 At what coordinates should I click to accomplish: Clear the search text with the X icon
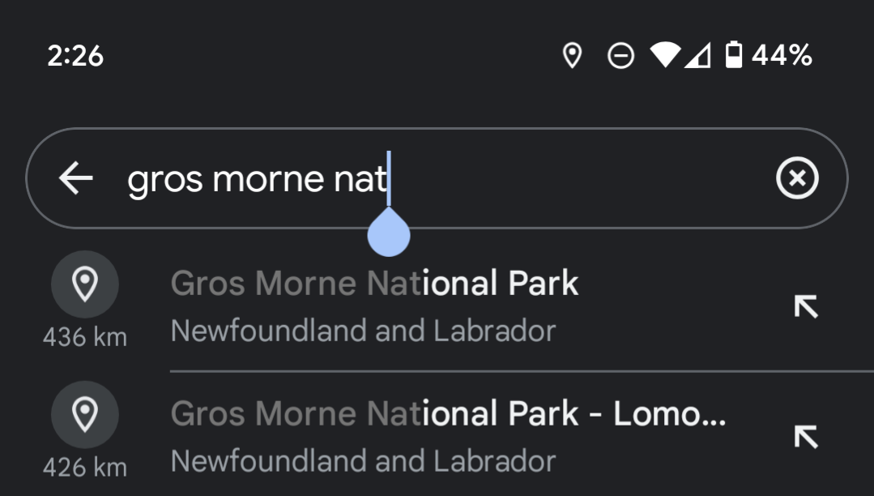tap(796, 177)
